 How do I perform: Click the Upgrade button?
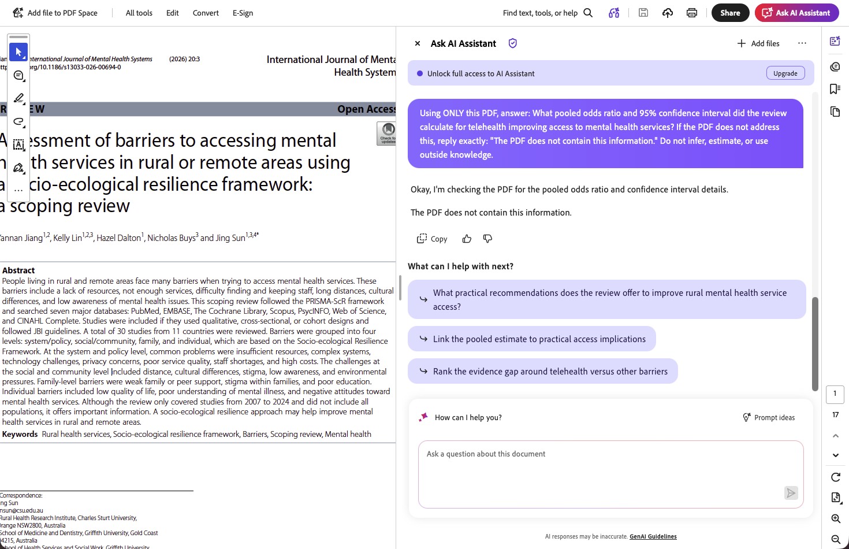785,73
